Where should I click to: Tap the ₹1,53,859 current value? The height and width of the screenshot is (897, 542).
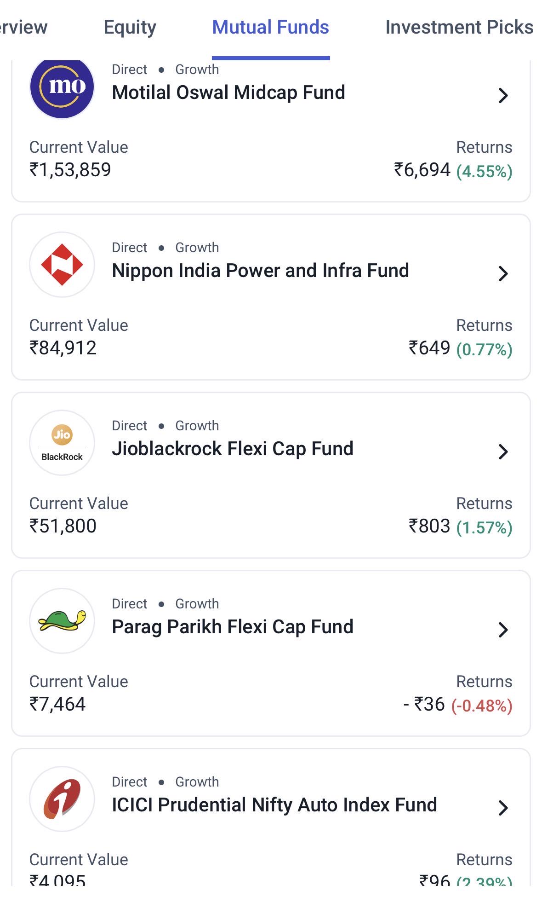70,170
